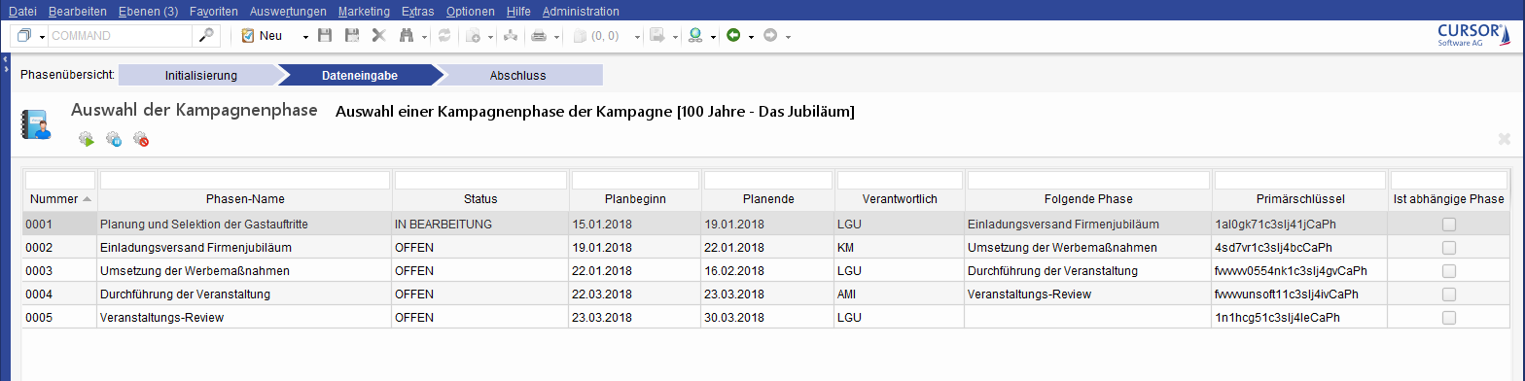
Task: Click the start phase gear icon with green arrow
Action: pos(87,140)
